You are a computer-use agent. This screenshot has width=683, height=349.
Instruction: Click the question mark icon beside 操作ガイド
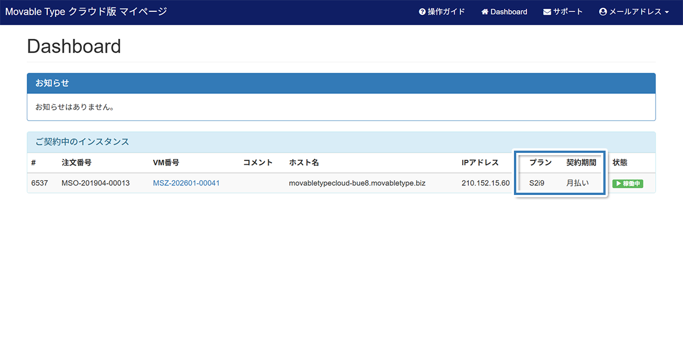[x=422, y=12]
